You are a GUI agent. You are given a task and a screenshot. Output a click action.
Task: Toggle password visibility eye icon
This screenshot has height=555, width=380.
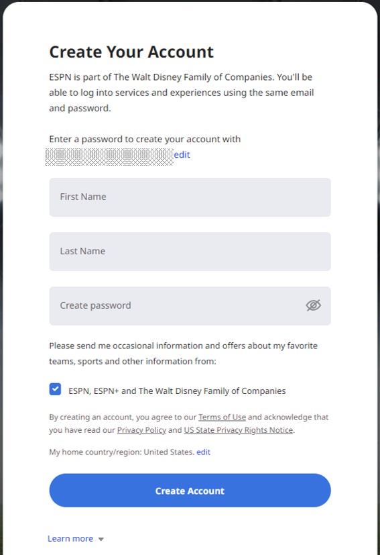(x=313, y=305)
